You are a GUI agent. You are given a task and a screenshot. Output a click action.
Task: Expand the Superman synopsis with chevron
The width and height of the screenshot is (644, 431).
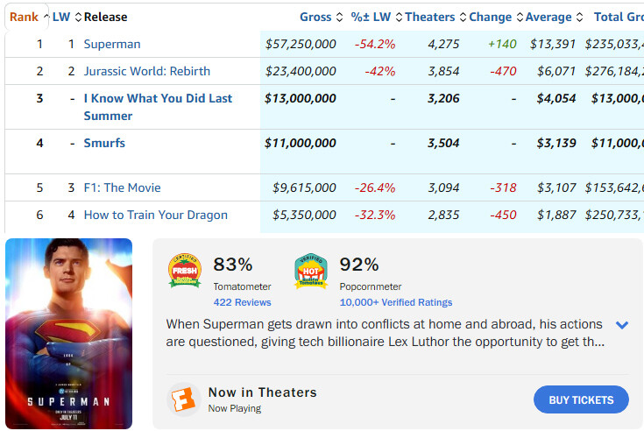tap(622, 325)
